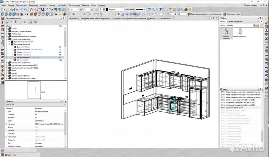This screenshot has width=269, height=157.
Task: Collapse the Бутылочница каркас tree node
Action: coord(9,44)
